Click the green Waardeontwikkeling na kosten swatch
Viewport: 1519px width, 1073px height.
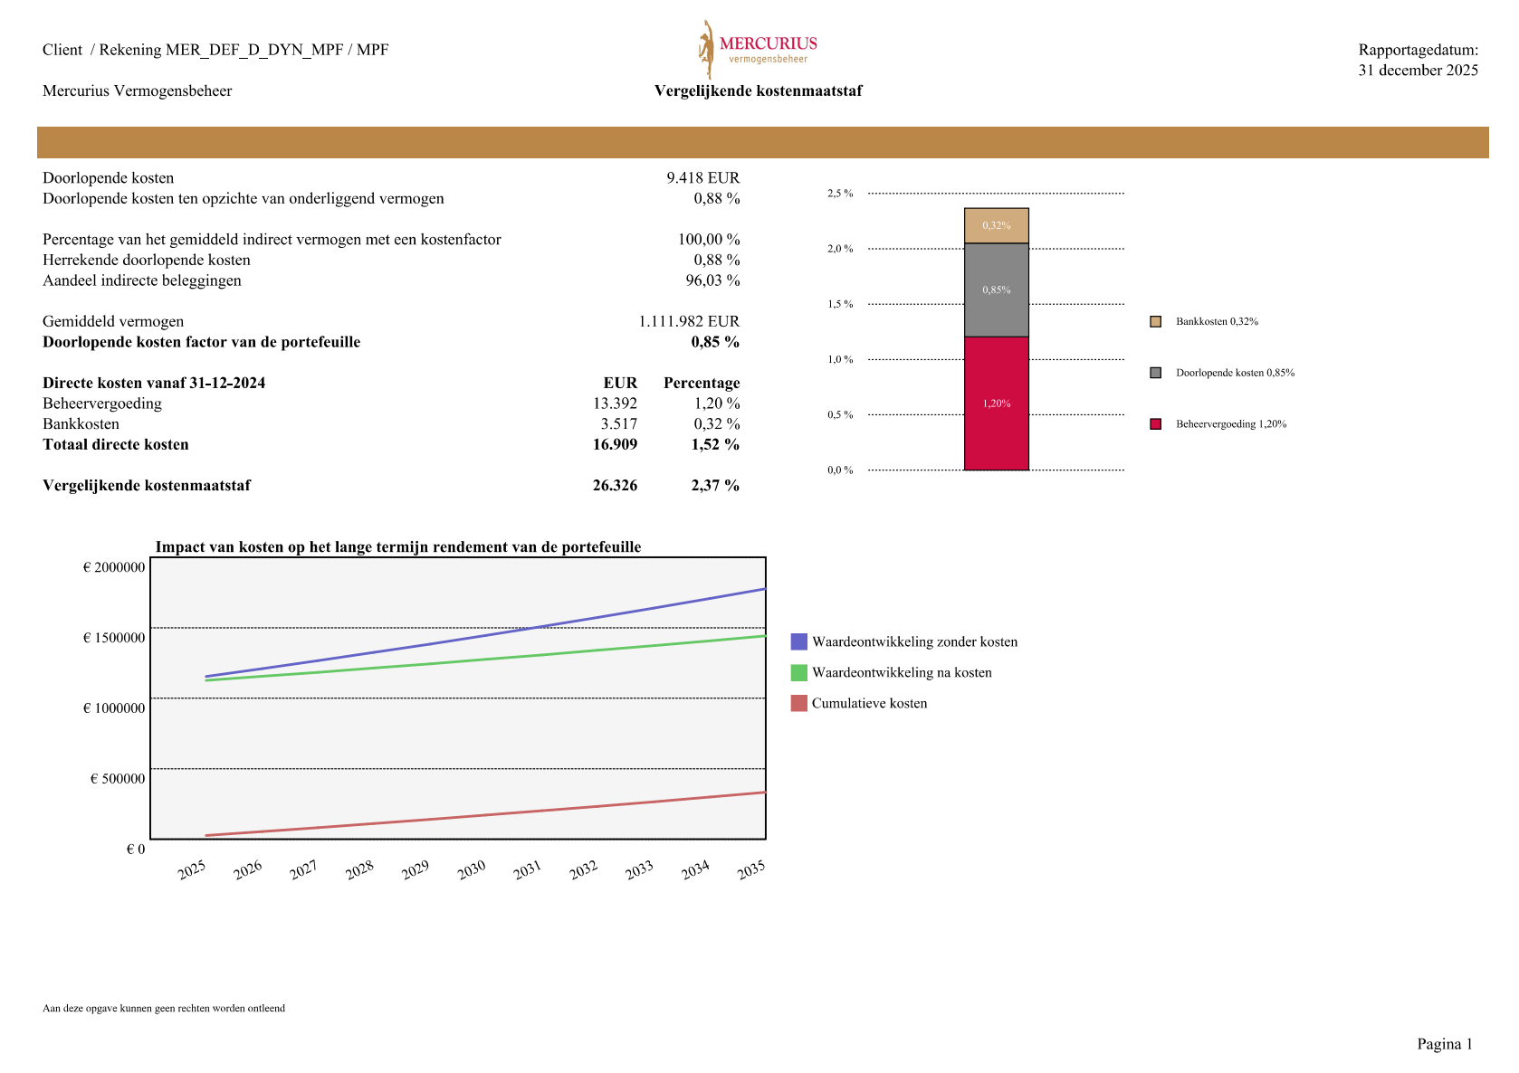(x=798, y=673)
